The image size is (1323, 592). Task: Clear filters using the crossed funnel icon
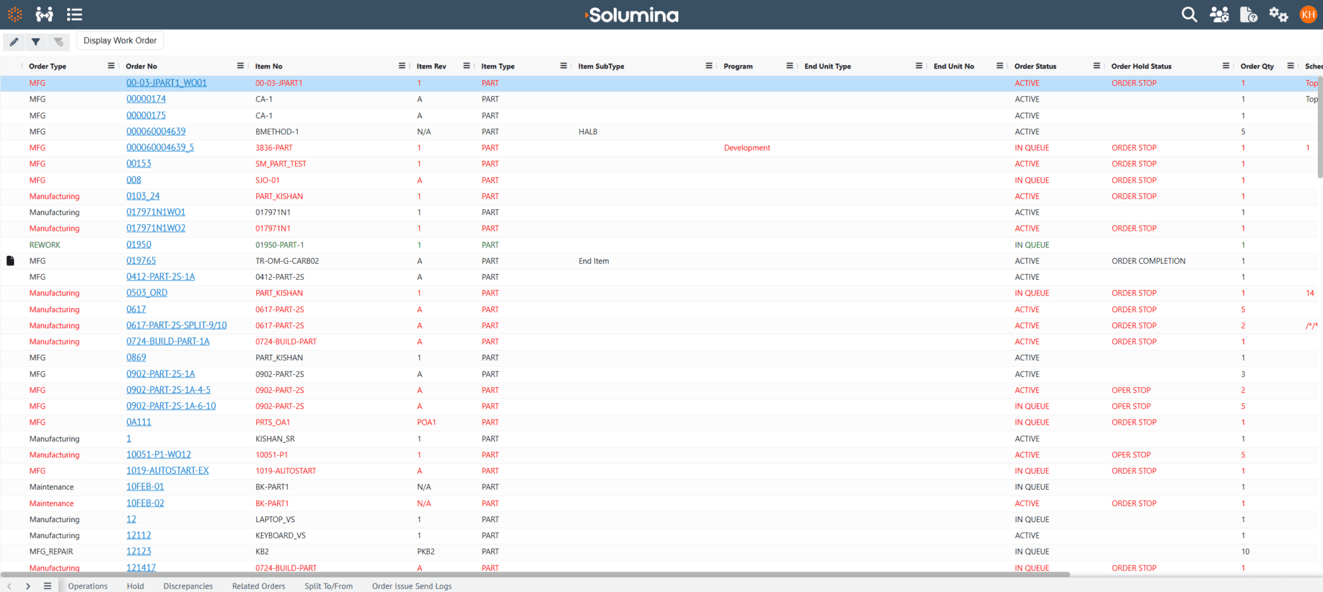click(59, 41)
